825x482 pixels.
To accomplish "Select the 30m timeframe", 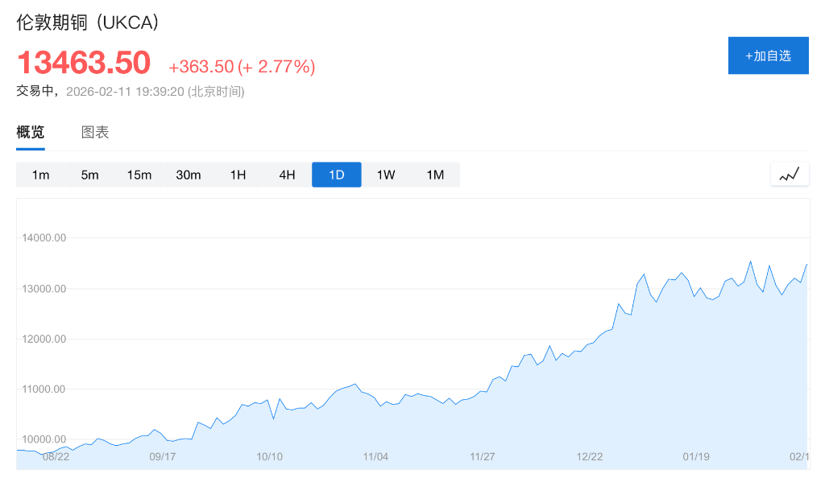I will 188,174.
